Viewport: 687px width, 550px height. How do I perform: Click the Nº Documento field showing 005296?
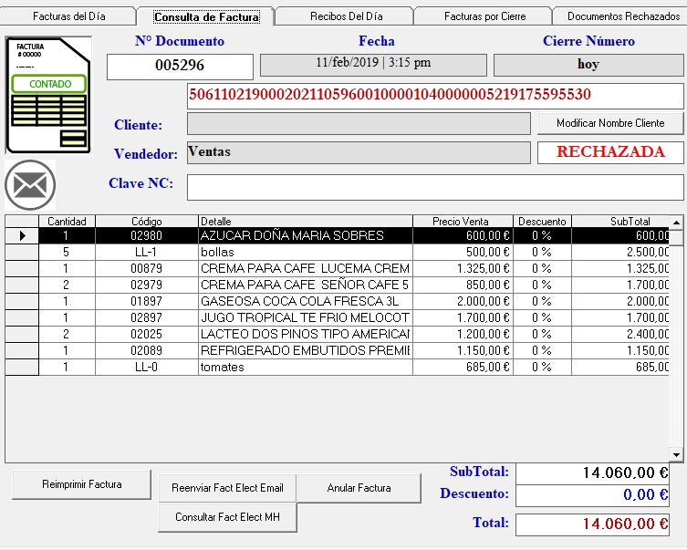[180, 66]
